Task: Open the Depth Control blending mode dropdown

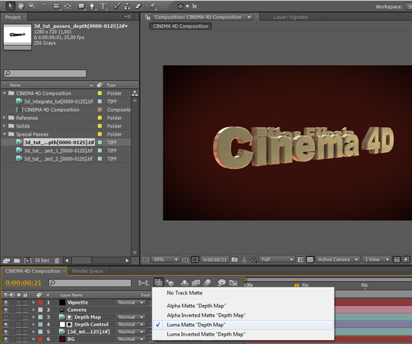Action: coord(130,324)
